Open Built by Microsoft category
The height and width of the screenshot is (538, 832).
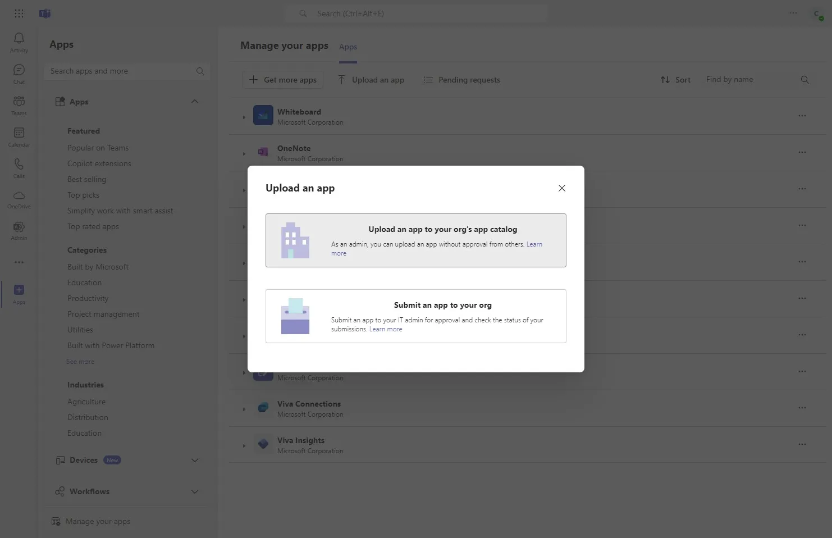98,267
